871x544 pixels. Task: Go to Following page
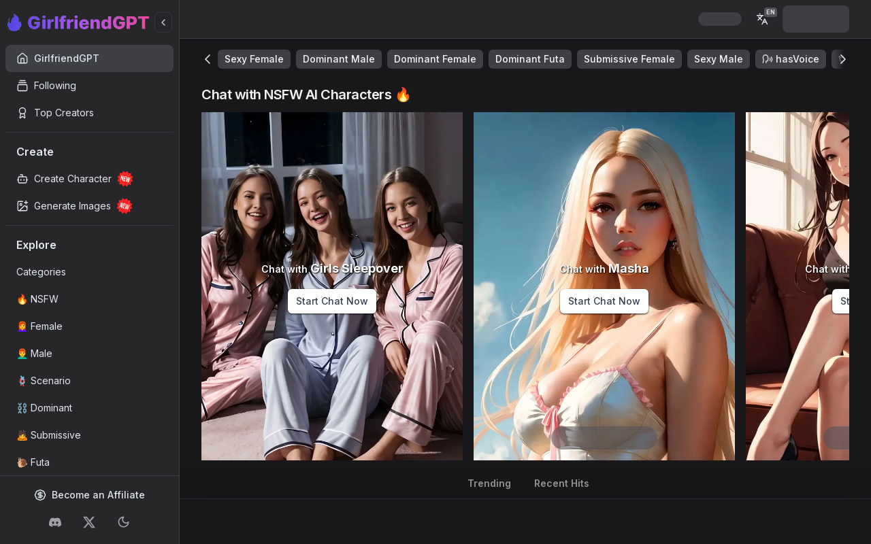tap(54, 86)
